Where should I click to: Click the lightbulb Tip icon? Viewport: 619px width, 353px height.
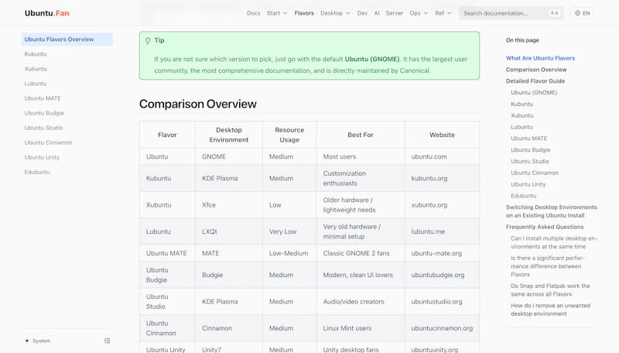pos(148,41)
